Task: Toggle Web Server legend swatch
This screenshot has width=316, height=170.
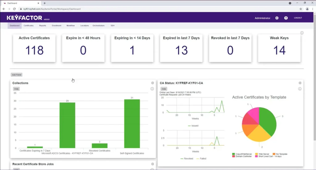Action: click(256, 154)
